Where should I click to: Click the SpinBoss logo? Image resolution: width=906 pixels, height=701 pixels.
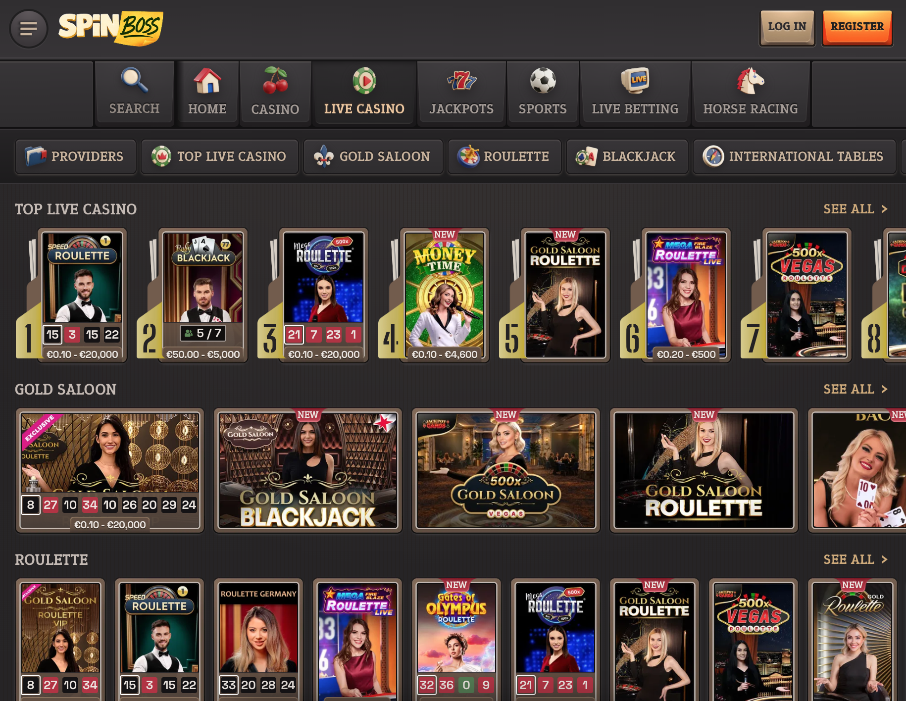(111, 28)
